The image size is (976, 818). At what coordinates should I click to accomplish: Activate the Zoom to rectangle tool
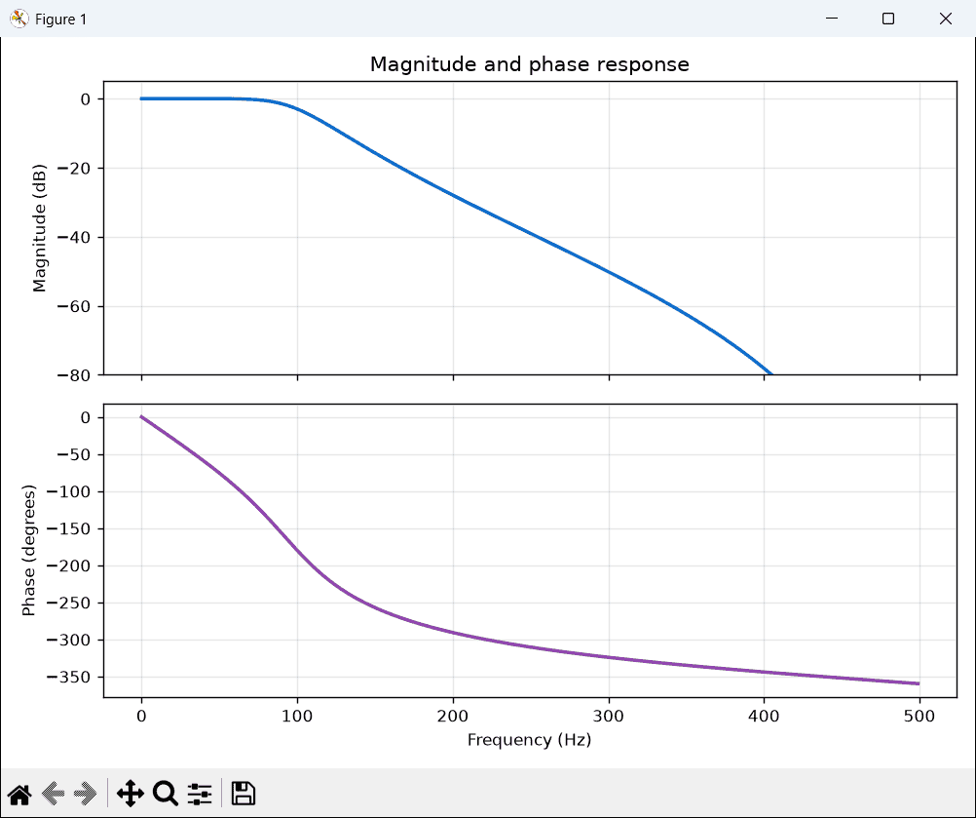pos(166,795)
